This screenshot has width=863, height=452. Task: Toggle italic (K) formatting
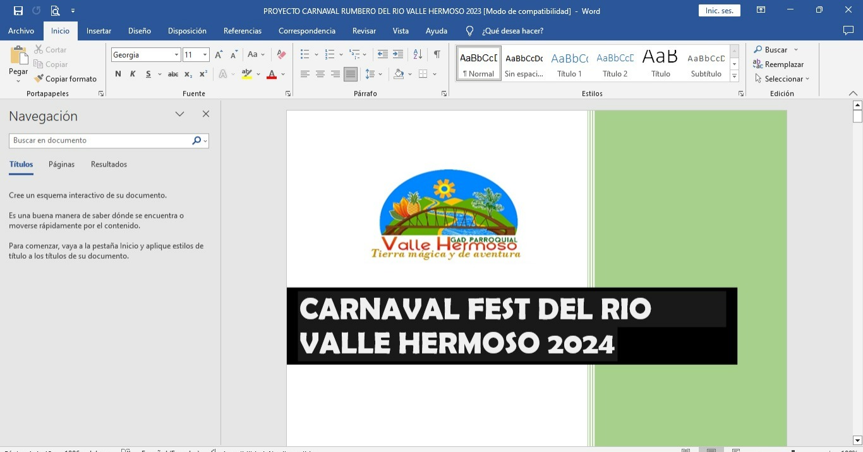tap(133, 74)
